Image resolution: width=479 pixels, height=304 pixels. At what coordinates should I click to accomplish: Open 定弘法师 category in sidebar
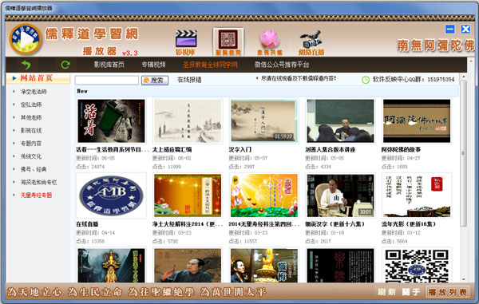(x=31, y=105)
